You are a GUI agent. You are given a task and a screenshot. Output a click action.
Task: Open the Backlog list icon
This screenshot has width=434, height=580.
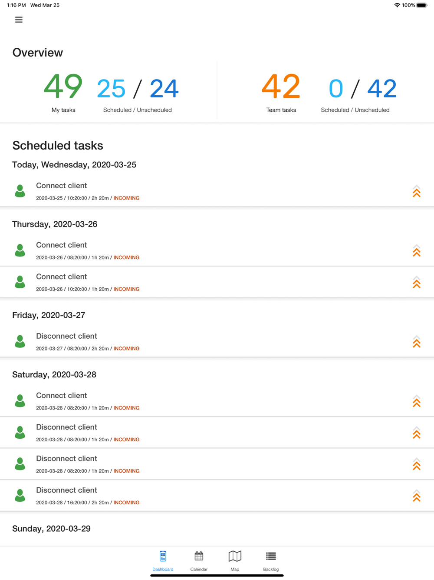tap(271, 556)
